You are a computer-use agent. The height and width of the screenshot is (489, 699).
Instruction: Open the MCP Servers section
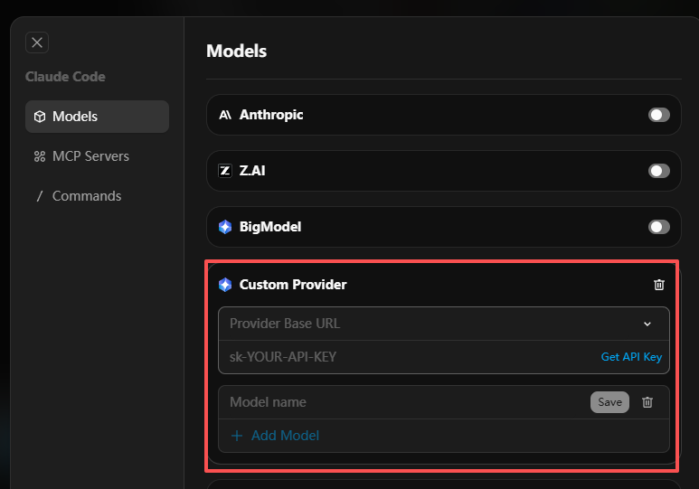click(x=90, y=156)
